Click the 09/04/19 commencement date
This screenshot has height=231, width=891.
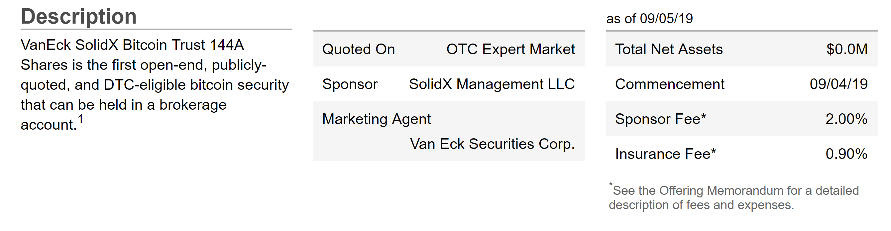838,84
